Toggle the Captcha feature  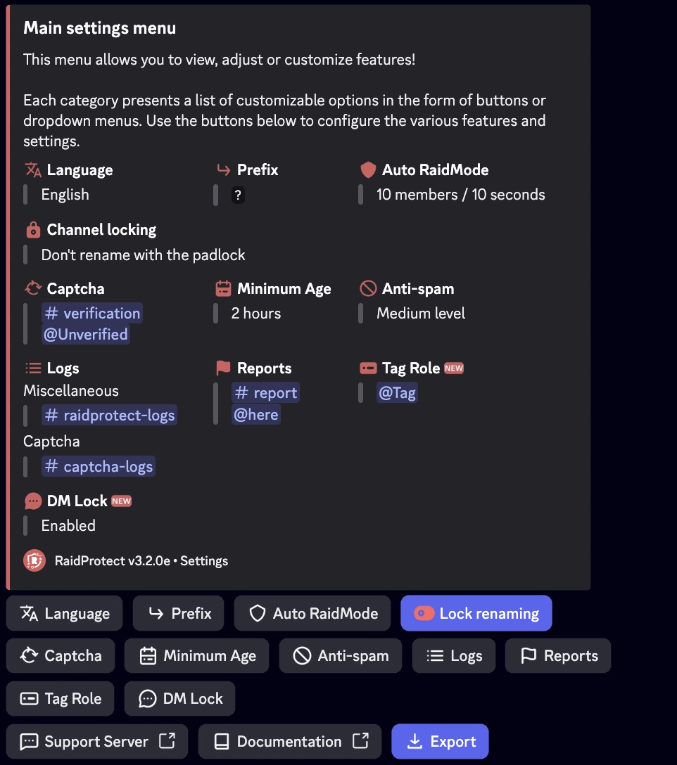point(61,655)
